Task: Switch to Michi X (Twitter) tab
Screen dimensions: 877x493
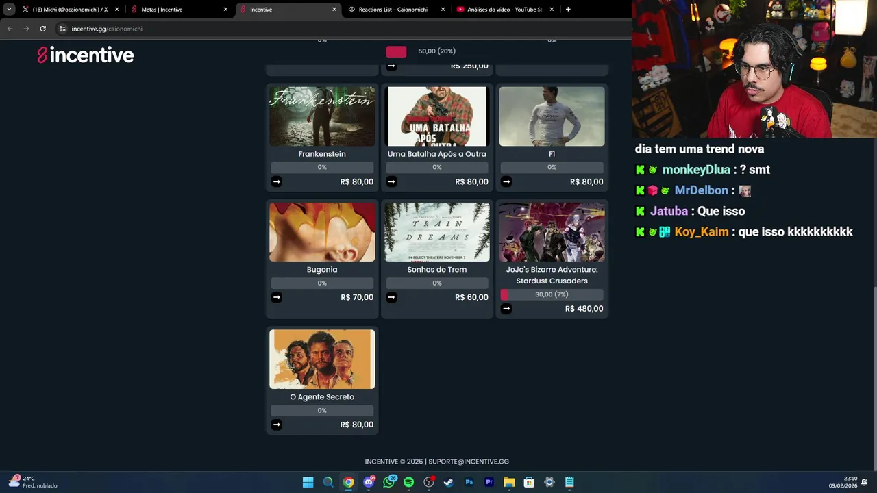Action: 70,10
